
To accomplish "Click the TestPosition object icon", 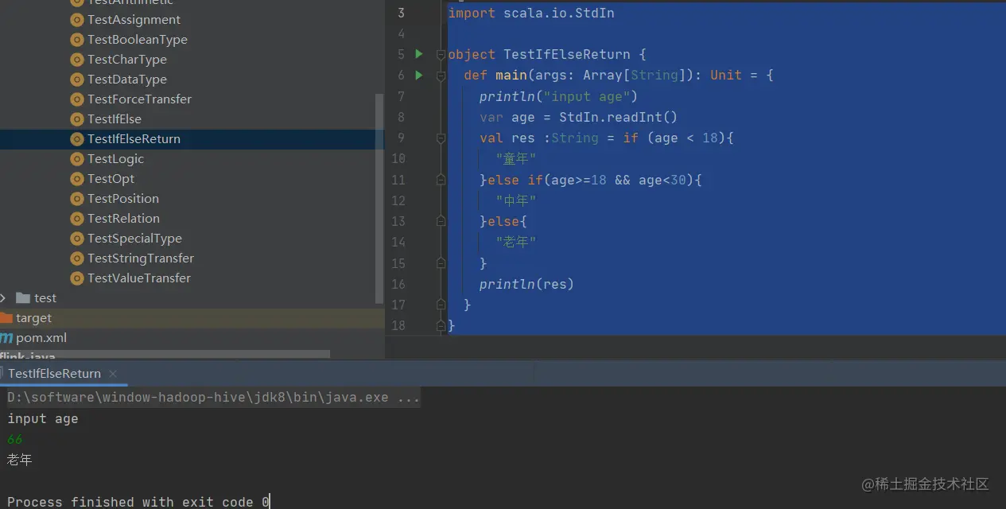I will pos(77,199).
